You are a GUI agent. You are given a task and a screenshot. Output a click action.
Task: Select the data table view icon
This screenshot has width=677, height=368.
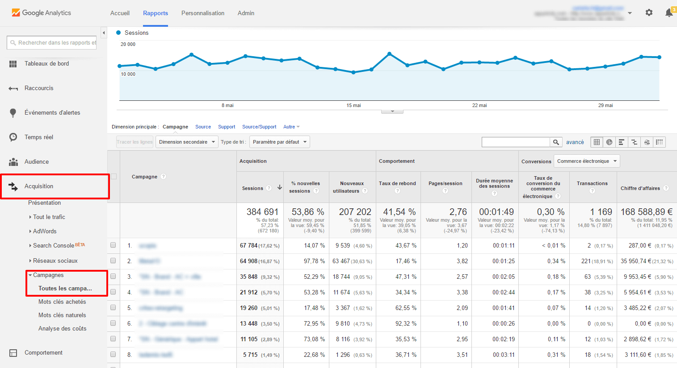[x=597, y=142]
